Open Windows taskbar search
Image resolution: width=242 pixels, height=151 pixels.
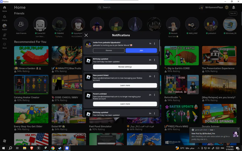click(10, 148)
